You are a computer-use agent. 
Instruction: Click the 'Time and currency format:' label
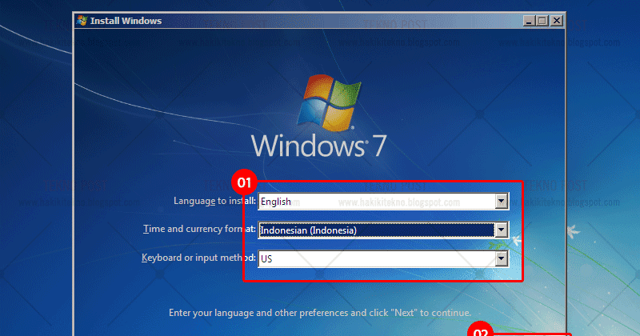click(x=199, y=229)
